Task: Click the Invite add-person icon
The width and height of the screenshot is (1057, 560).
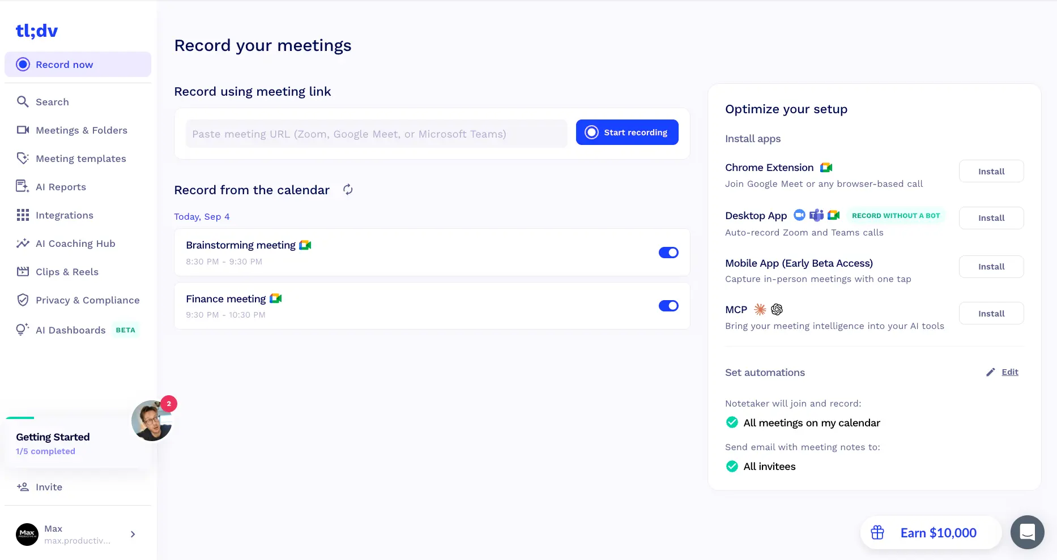Action: click(x=23, y=487)
